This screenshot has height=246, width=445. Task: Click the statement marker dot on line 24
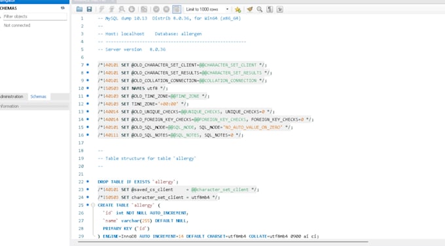(88, 197)
